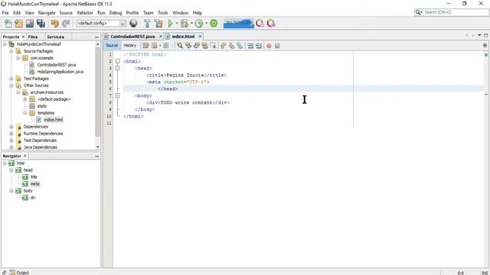Switch to the History editor view
Image resolution: width=490 pixels, height=275 pixels.
[x=129, y=46]
